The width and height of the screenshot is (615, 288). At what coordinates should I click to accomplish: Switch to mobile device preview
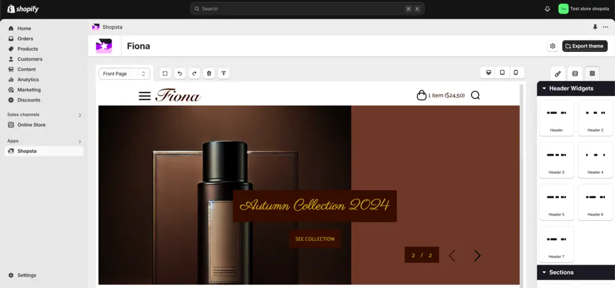[516, 73]
